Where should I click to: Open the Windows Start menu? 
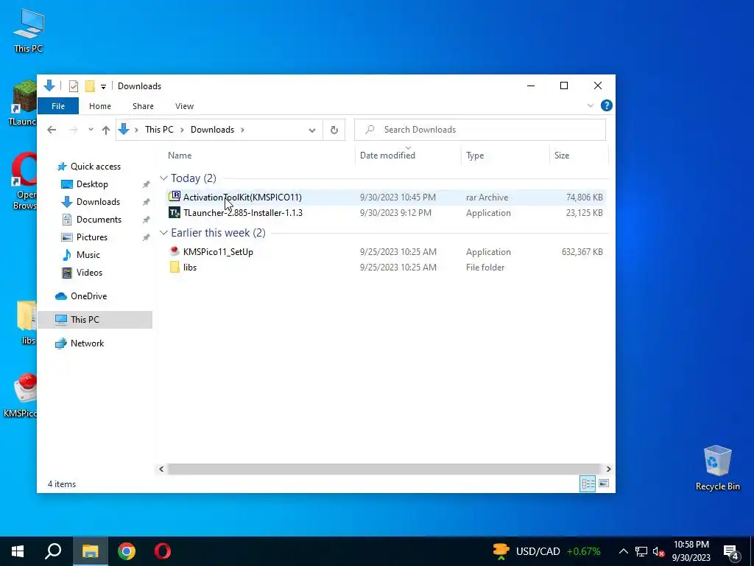click(18, 551)
